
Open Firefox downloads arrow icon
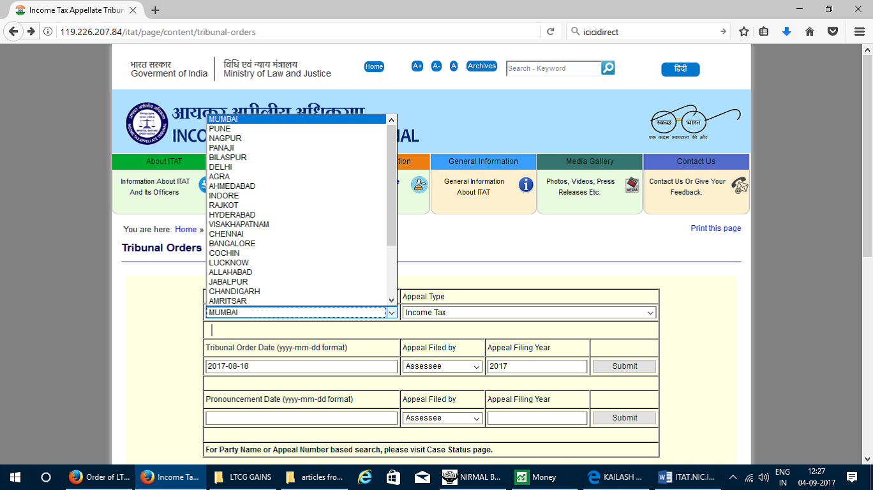point(787,31)
